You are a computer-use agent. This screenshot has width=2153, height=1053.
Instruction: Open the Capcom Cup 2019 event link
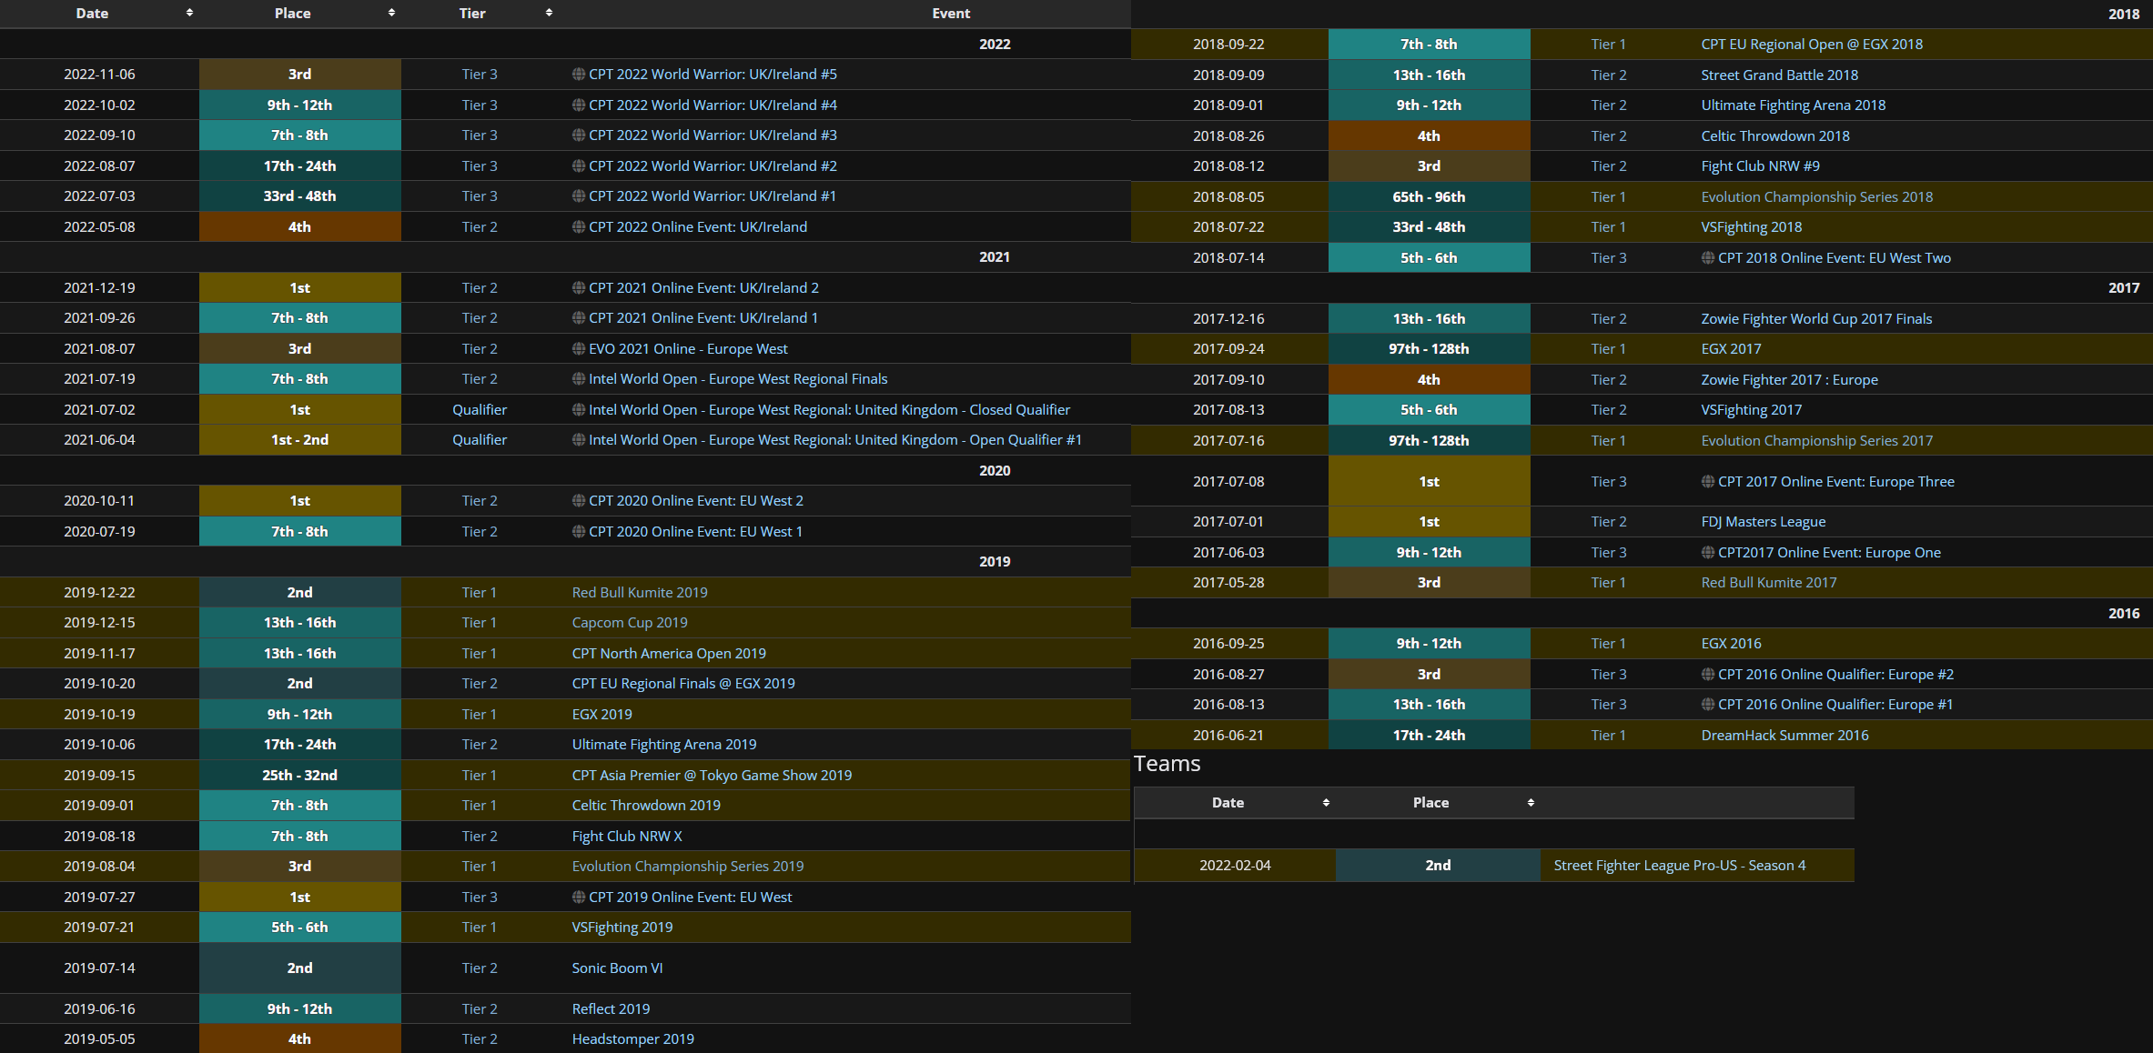629,623
